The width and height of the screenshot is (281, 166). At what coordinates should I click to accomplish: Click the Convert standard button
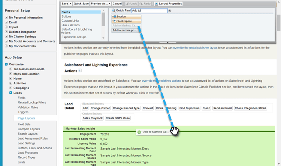pyautogui.click(x=148, y=108)
